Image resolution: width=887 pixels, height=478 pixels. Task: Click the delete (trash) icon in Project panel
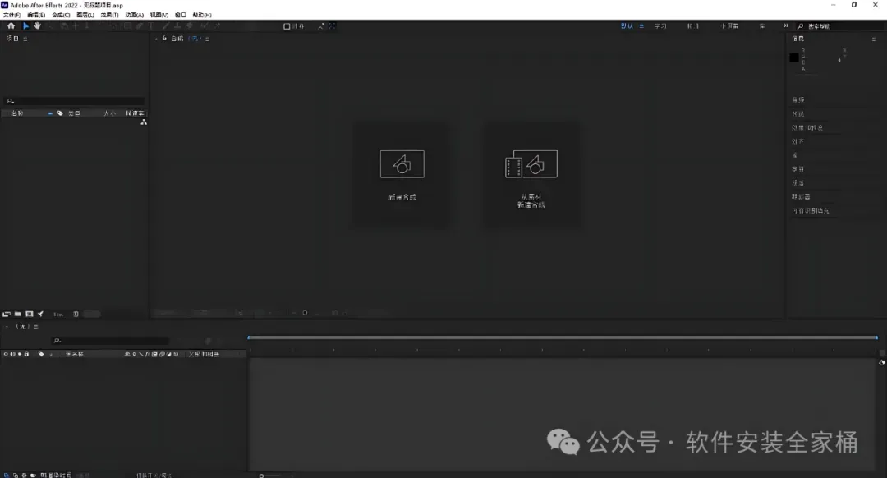point(76,314)
